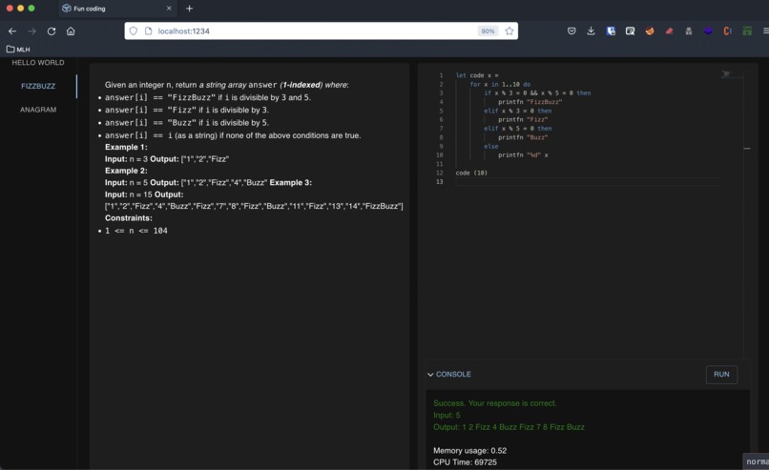The image size is (769, 470).
Task: Open the MLH bookmarks folder
Action: (x=18, y=49)
